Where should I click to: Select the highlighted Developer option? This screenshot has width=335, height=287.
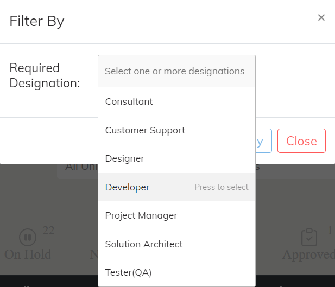(176, 187)
